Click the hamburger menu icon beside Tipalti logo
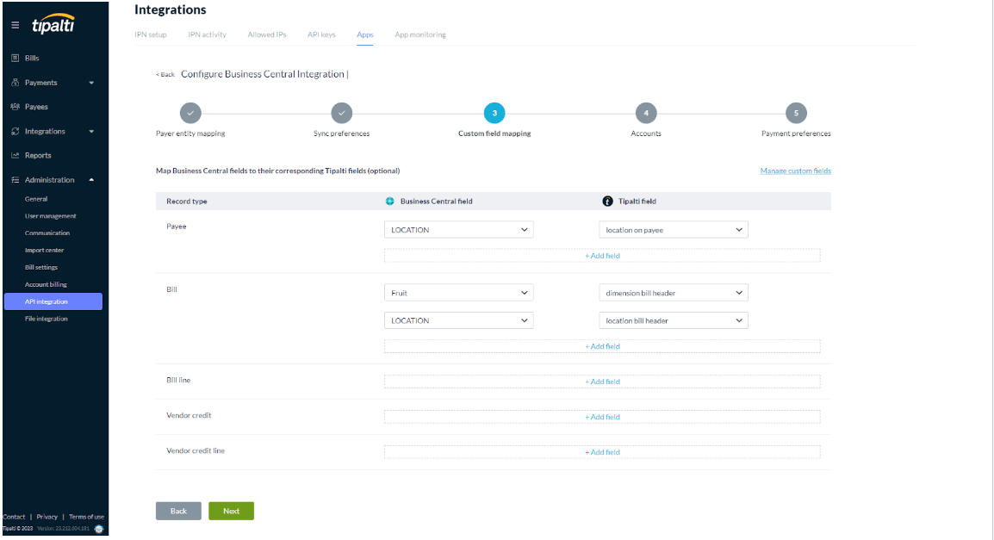994x540 pixels. (15, 26)
